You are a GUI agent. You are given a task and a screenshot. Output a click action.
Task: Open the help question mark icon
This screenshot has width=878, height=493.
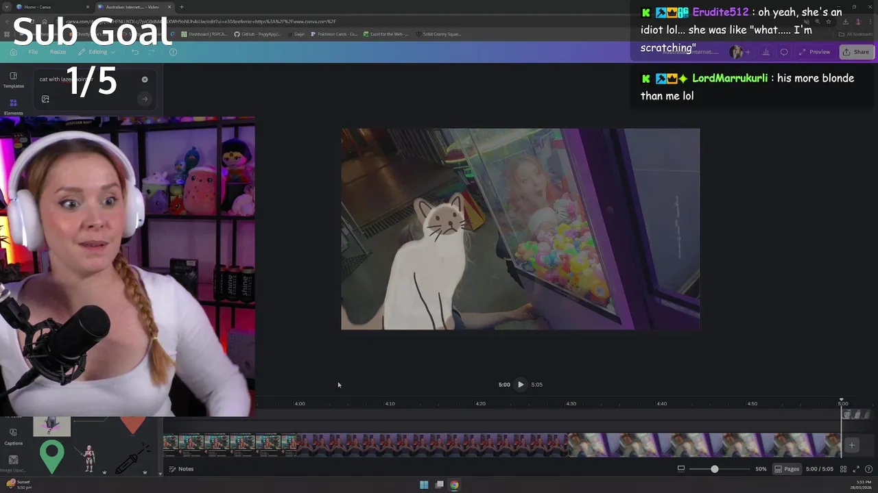point(868,469)
